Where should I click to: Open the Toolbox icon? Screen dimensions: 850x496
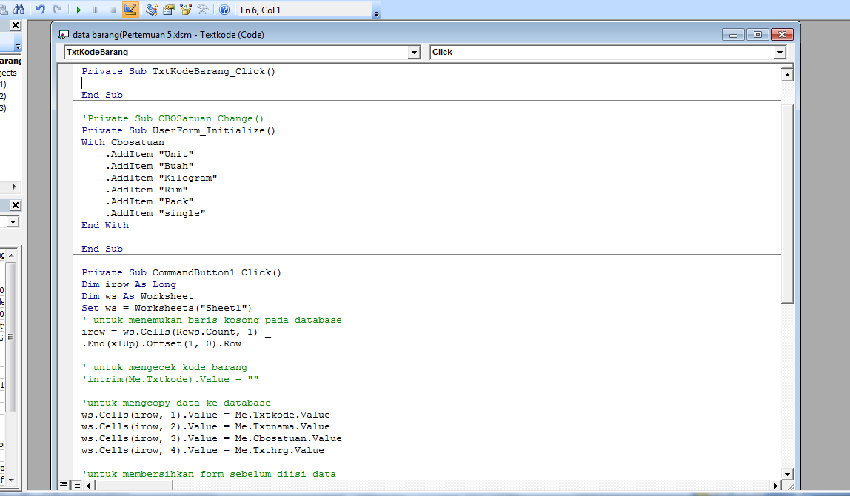[204, 10]
